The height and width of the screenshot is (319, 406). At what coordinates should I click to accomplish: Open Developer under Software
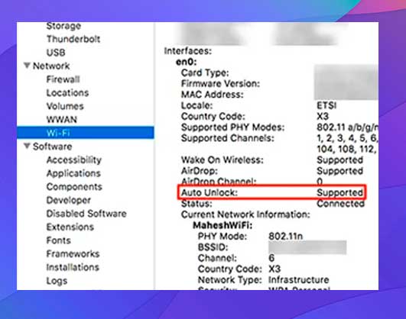[x=69, y=201]
